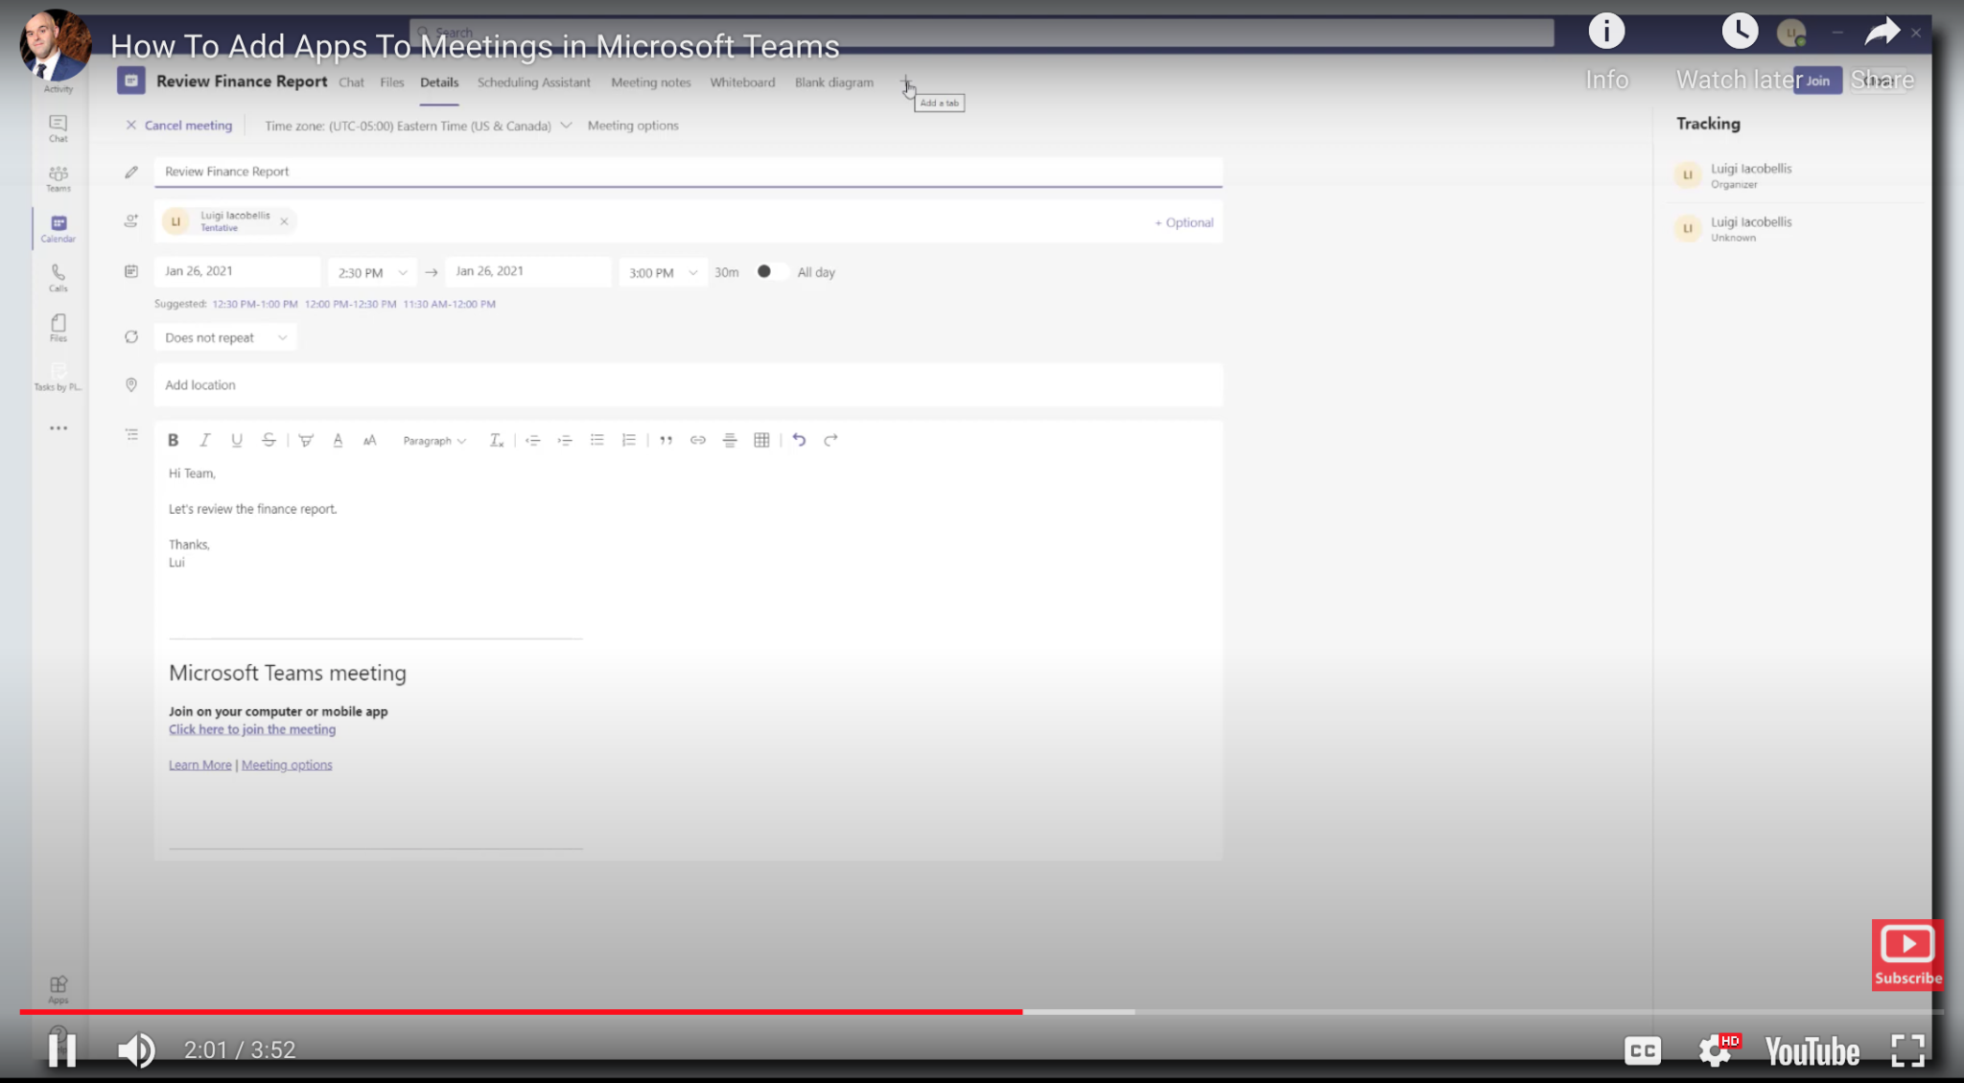
Task: Seek on the video progress bar
Action: point(981,1011)
